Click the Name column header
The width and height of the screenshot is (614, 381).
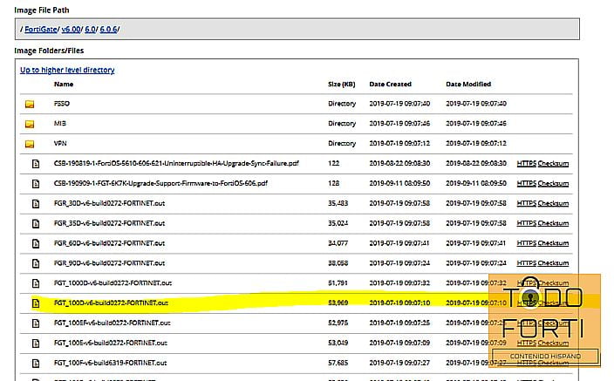(x=64, y=85)
